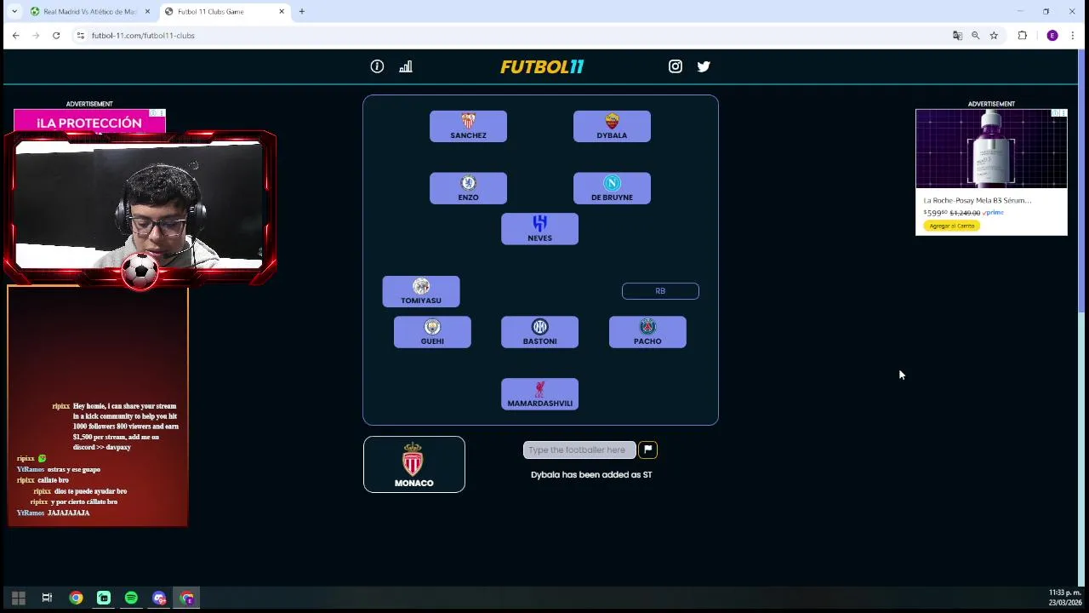Open the game info icon
This screenshot has height=613, width=1089.
[x=377, y=66]
